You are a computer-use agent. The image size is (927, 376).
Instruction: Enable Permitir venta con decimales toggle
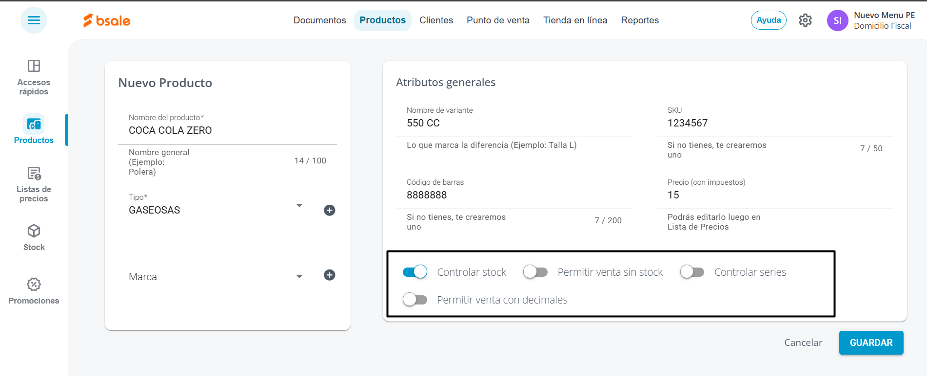pos(415,300)
